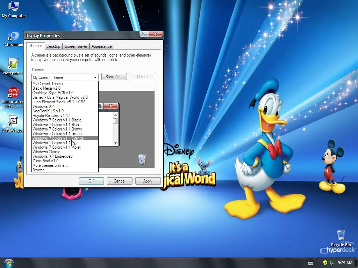Collapse the Theme dropdown arrow
This screenshot has height=268, width=358.
point(95,77)
